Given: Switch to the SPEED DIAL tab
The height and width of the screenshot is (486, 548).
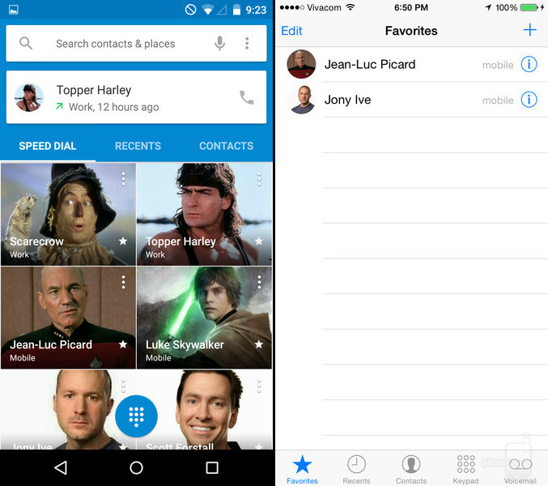Looking at the screenshot, I should [48, 146].
